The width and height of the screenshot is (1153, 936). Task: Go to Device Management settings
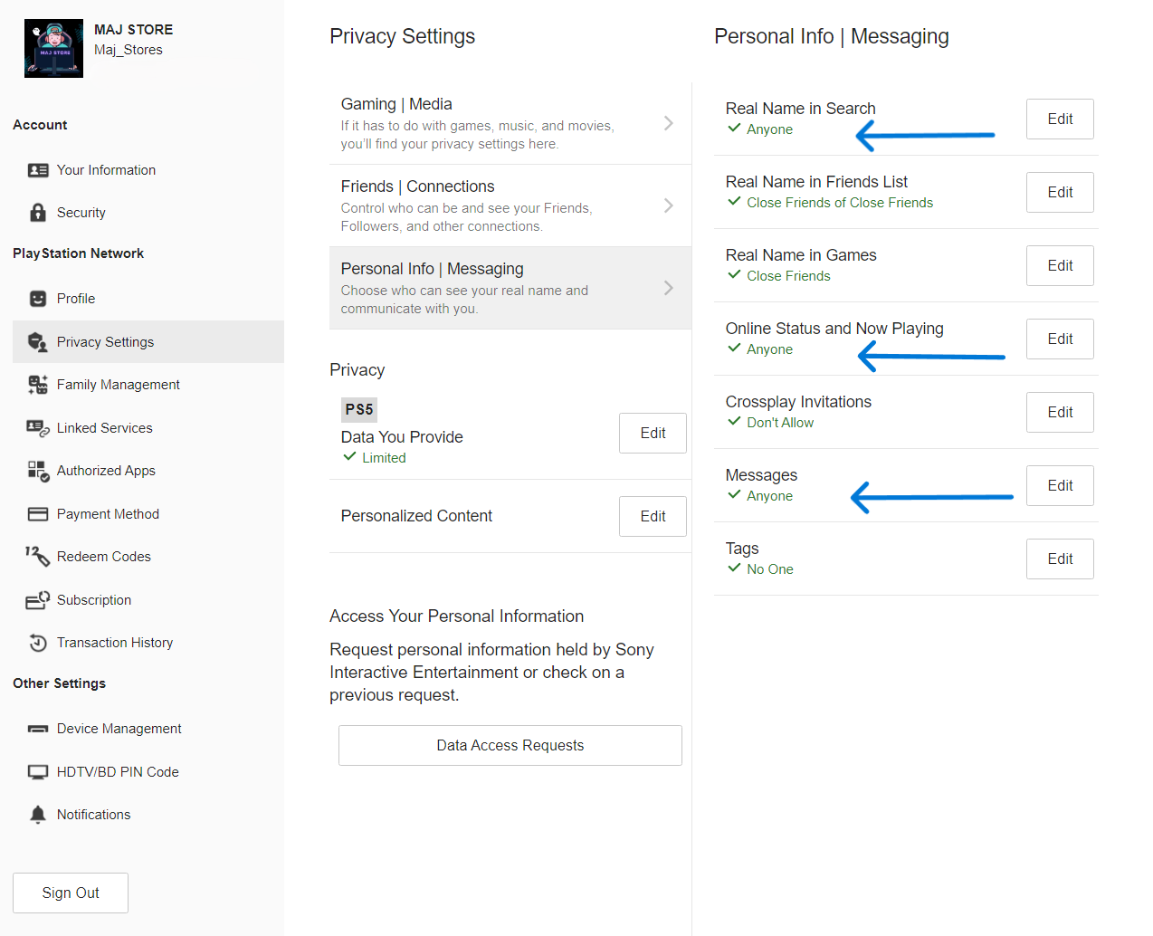tap(119, 729)
